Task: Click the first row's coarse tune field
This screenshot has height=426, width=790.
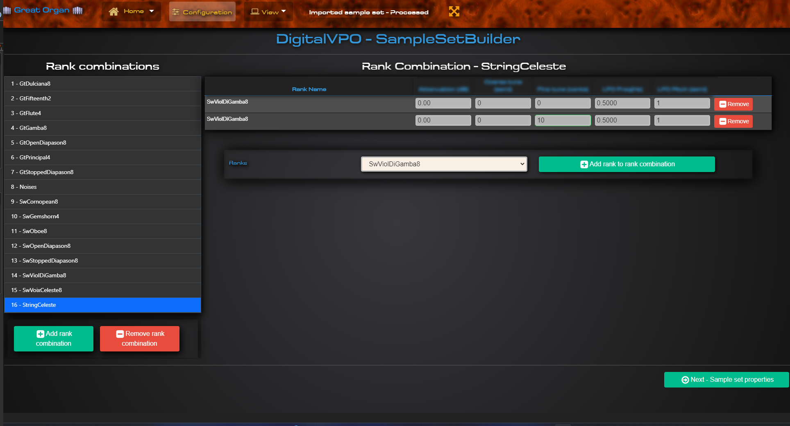Action: point(503,103)
